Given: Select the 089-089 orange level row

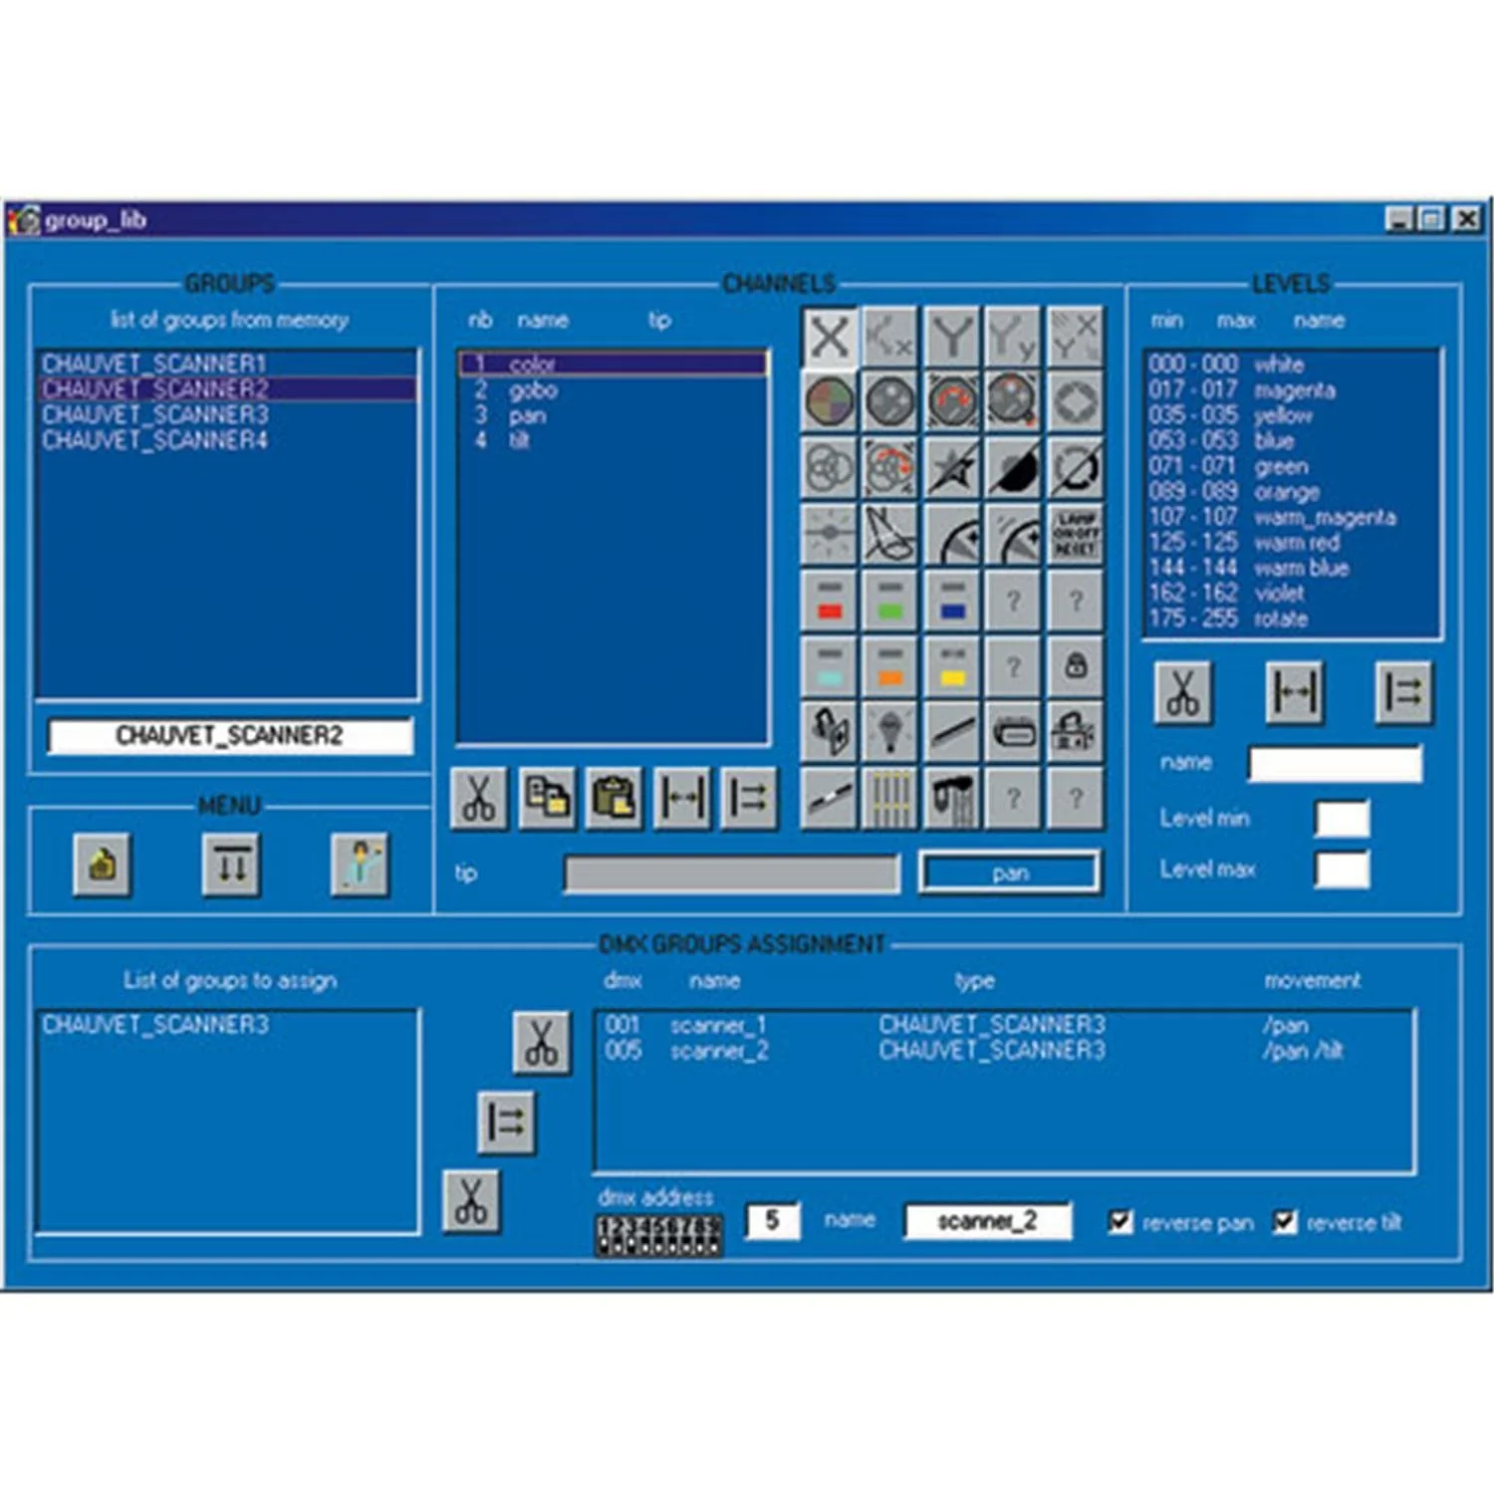Looking at the screenshot, I should point(1291,492).
